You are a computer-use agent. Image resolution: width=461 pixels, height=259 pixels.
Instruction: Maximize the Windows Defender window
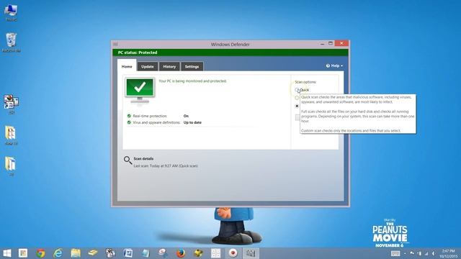[x=331, y=43]
